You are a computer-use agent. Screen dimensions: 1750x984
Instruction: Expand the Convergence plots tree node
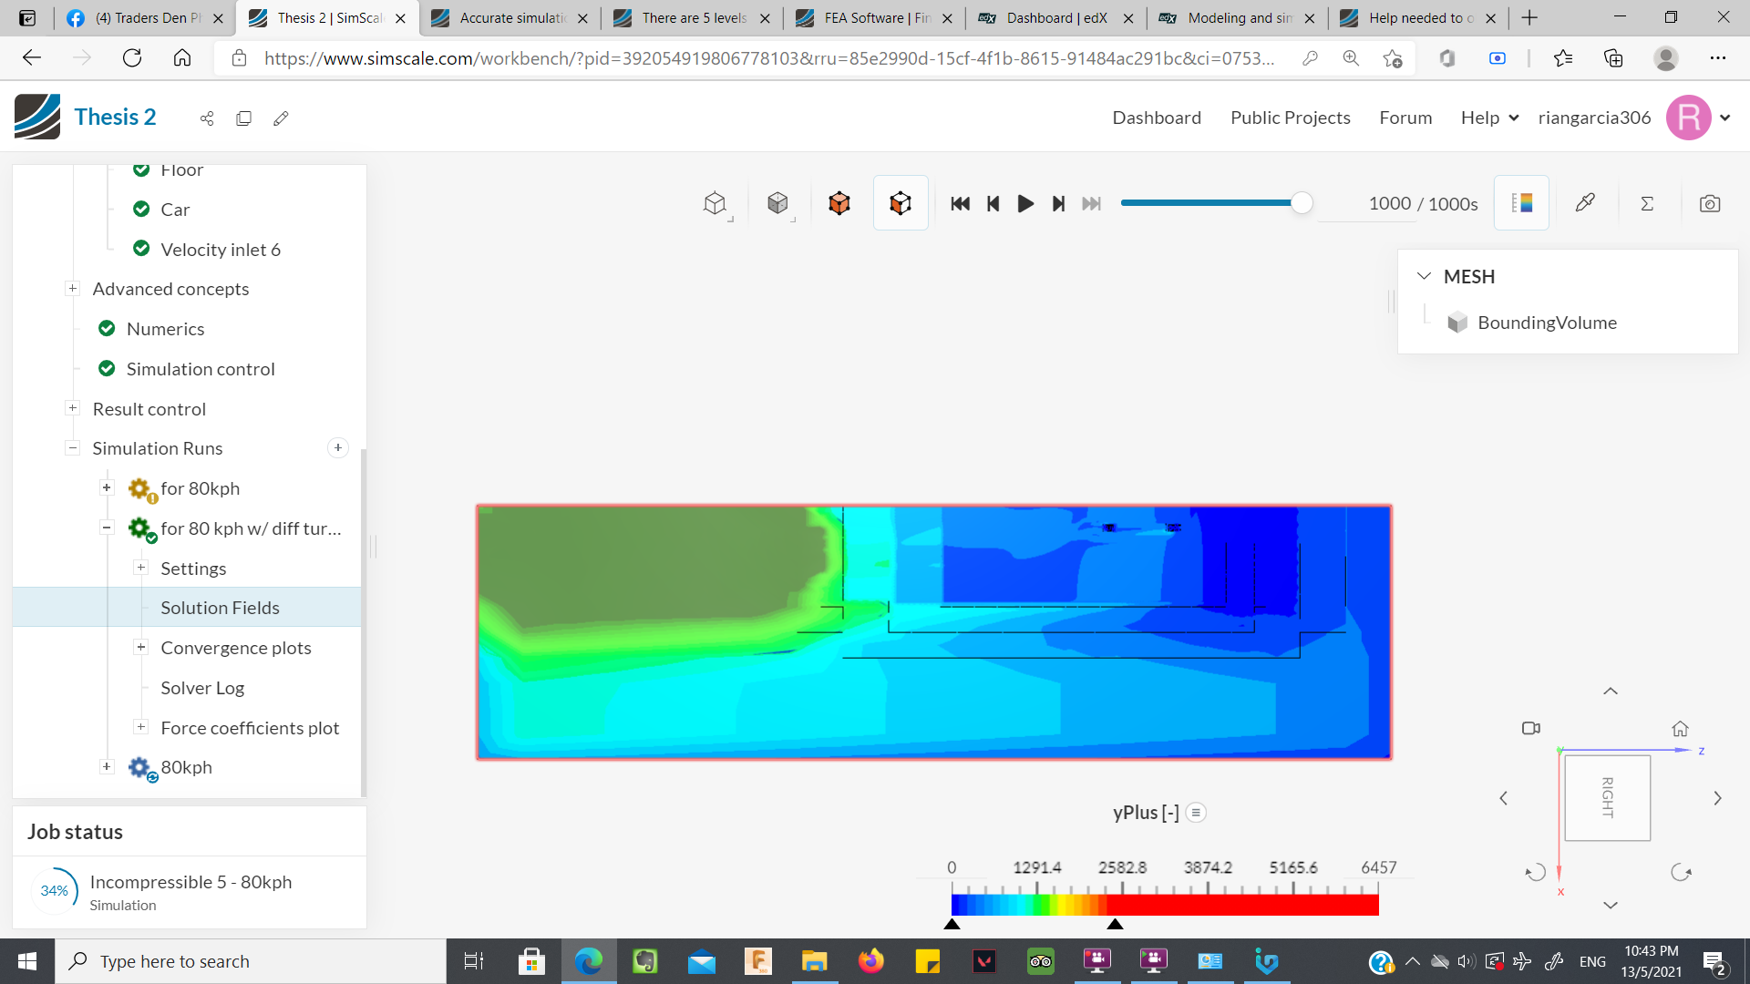(140, 648)
